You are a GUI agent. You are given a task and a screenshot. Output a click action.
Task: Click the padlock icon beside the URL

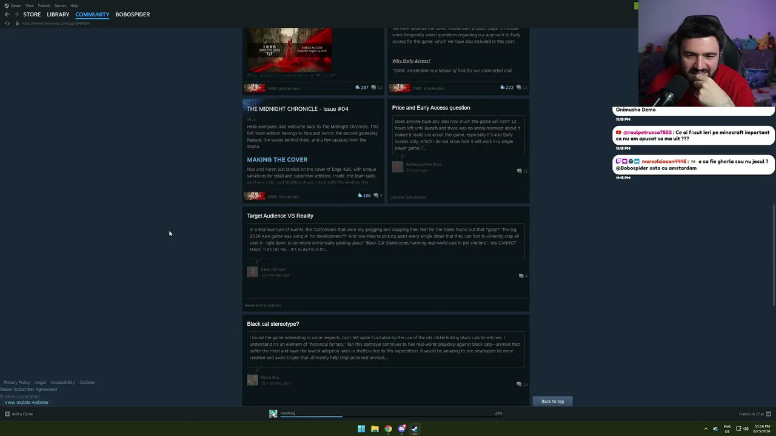[x=17, y=24]
